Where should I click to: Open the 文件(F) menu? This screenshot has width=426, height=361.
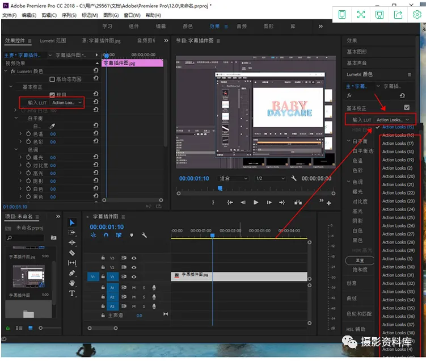coord(10,15)
